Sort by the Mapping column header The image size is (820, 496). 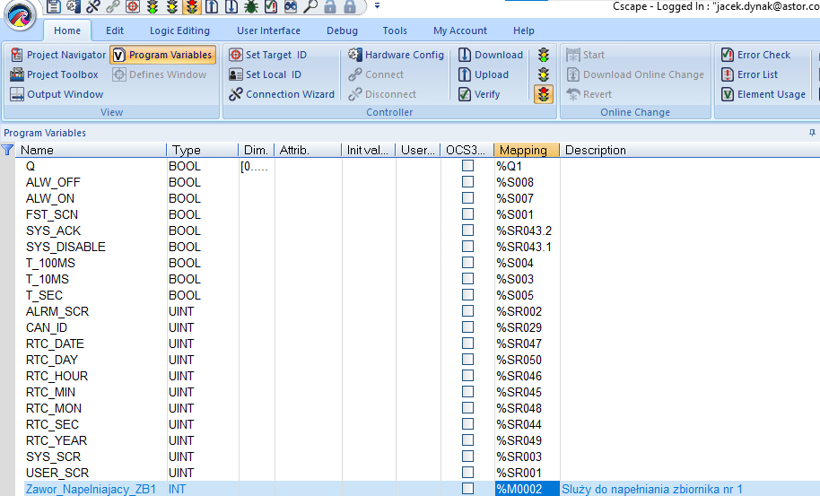pyautogui.click(x=527, y=150)
